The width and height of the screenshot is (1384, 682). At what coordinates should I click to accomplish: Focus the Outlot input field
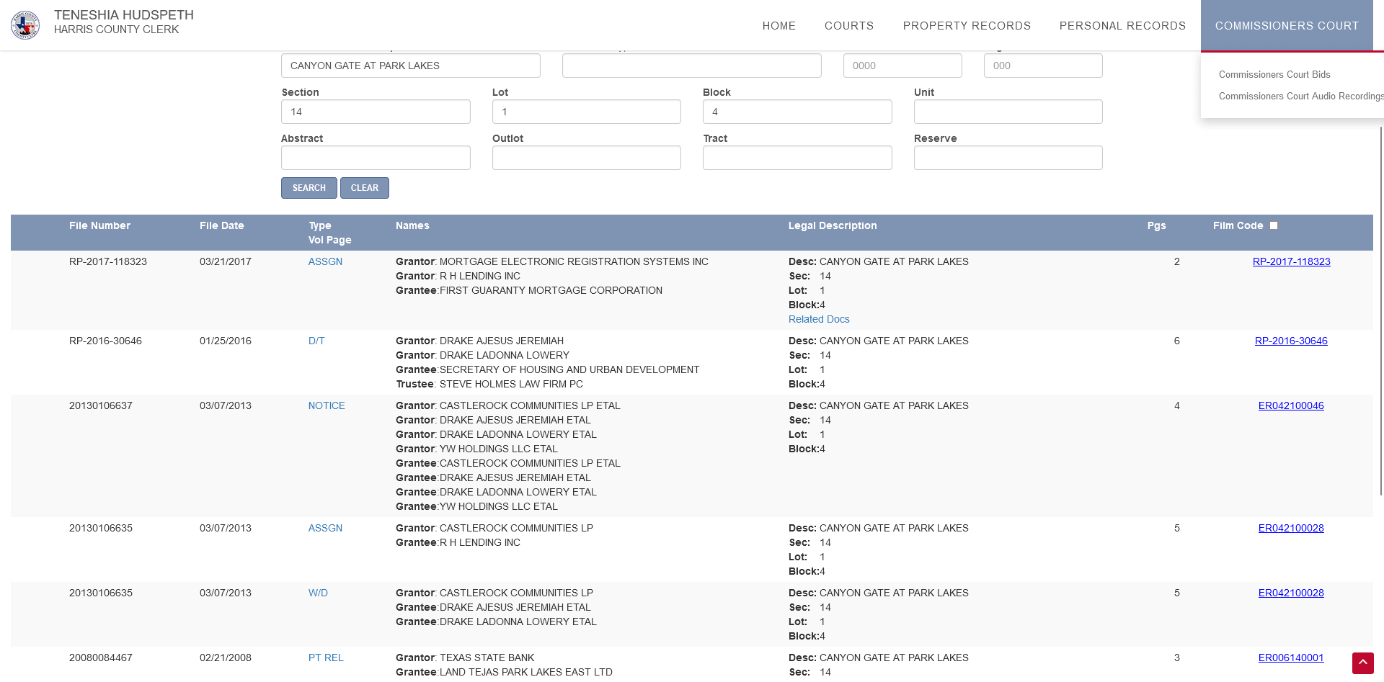point(587,158)
